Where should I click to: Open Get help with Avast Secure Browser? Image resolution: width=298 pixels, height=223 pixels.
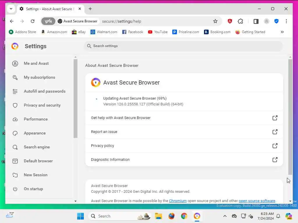click(x=184, y=118)
